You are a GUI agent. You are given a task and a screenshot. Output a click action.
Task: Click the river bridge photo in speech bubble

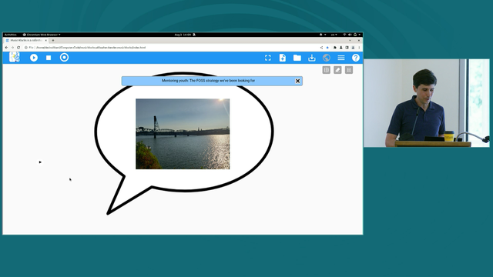pyautogui.click(x=183, y=134)
